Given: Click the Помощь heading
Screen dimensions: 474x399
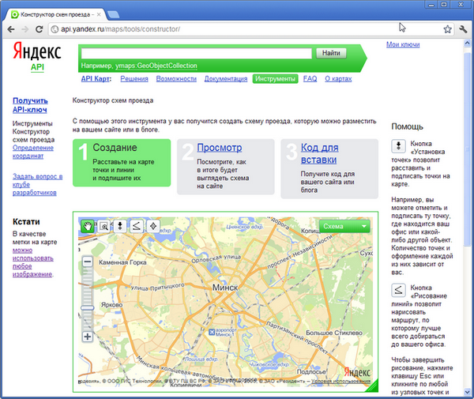Looking at the screenshot, I should (407, 126).
